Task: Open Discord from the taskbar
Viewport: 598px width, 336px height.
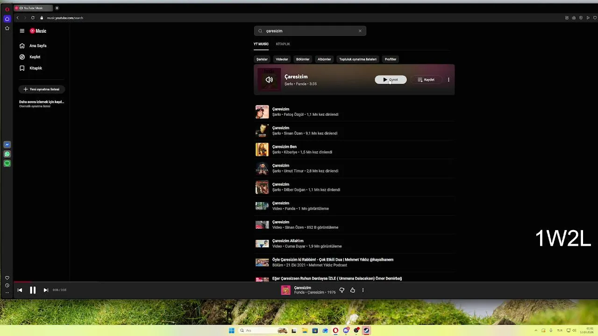Action: [346, 330]
